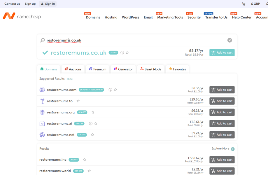The image size is (268, 175).
Task: Open the Beast Mode tab
Action: coord(150,69)
